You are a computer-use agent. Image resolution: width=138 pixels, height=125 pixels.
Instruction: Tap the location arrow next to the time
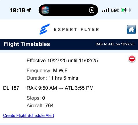tap(29, 10)
